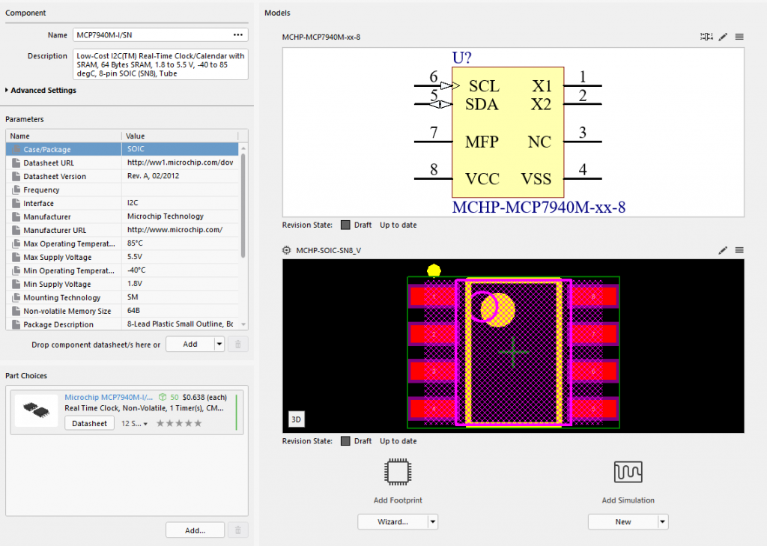This screenshot has width=767, height=546.
Task: Edit the MCHP-MCP7940M-xx-8 symbol with pencil icon
Action: click(x=723, y=37)
